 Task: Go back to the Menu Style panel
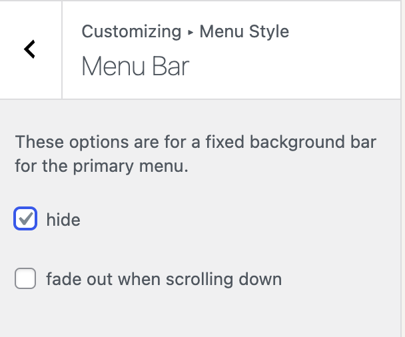point(30,49)
